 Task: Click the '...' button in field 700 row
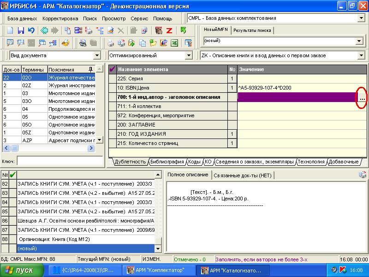pos(362,97)
